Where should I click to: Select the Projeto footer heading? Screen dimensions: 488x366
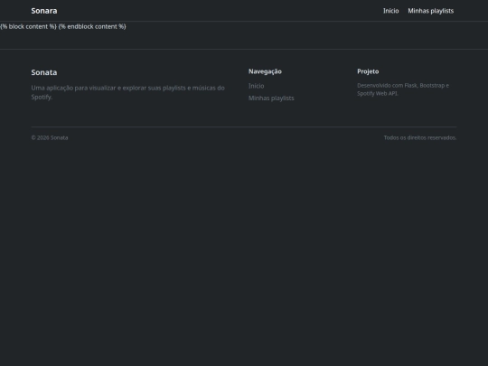(368, 71)
